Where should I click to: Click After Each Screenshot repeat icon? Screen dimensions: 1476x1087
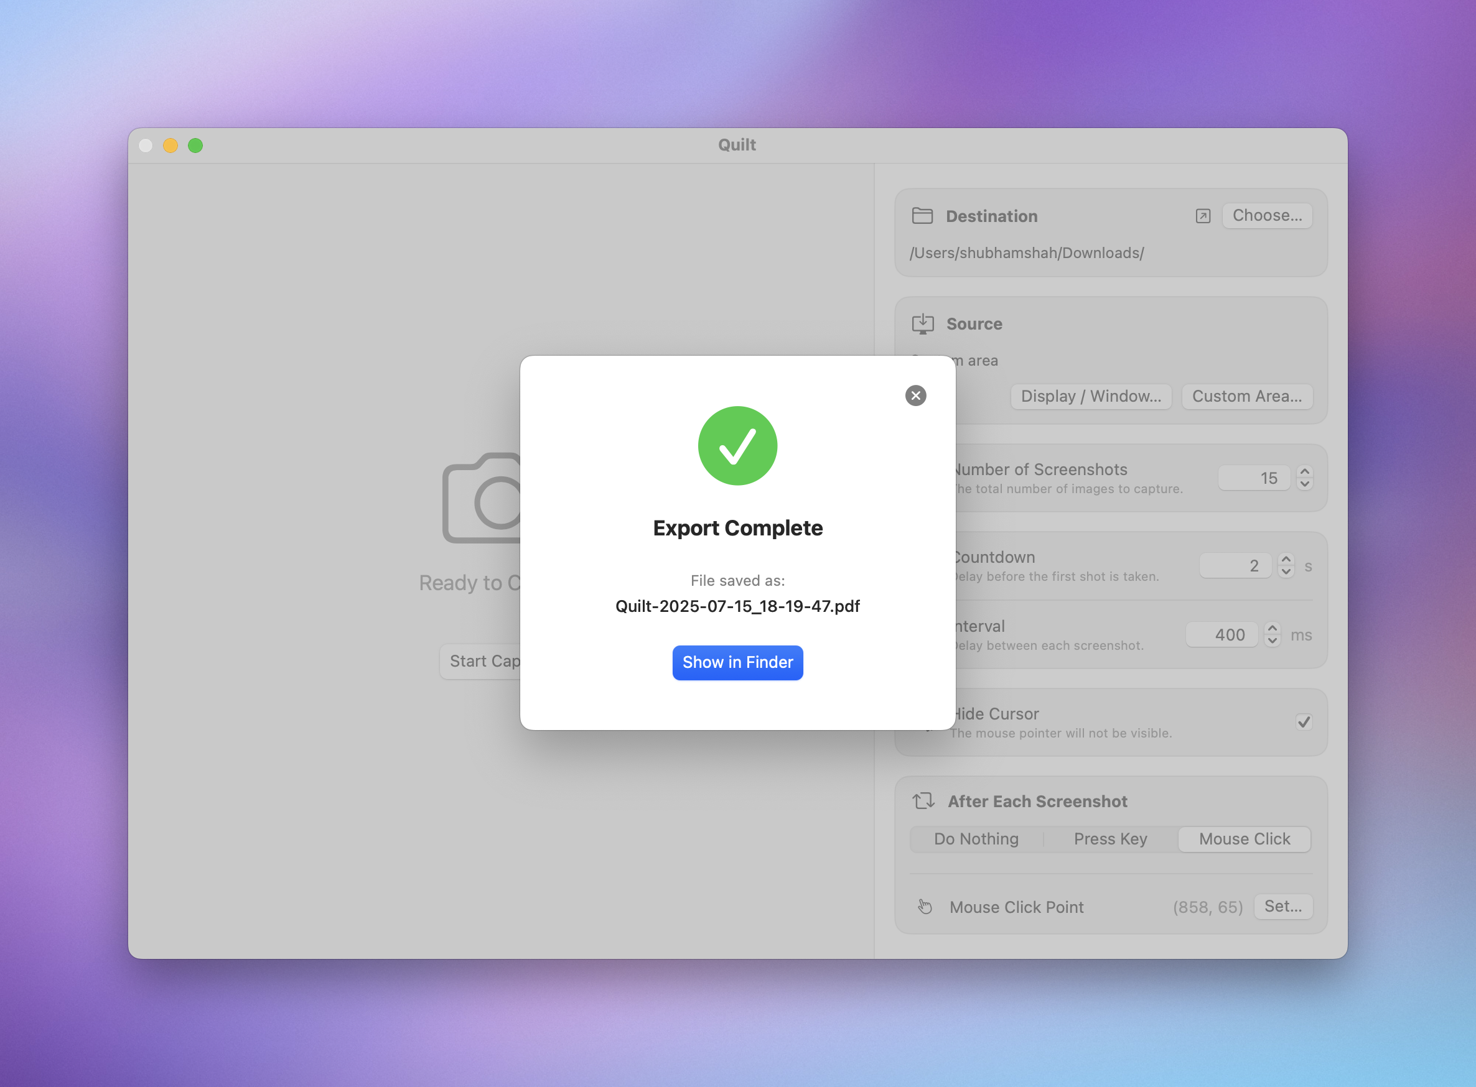tap(923, 801)
